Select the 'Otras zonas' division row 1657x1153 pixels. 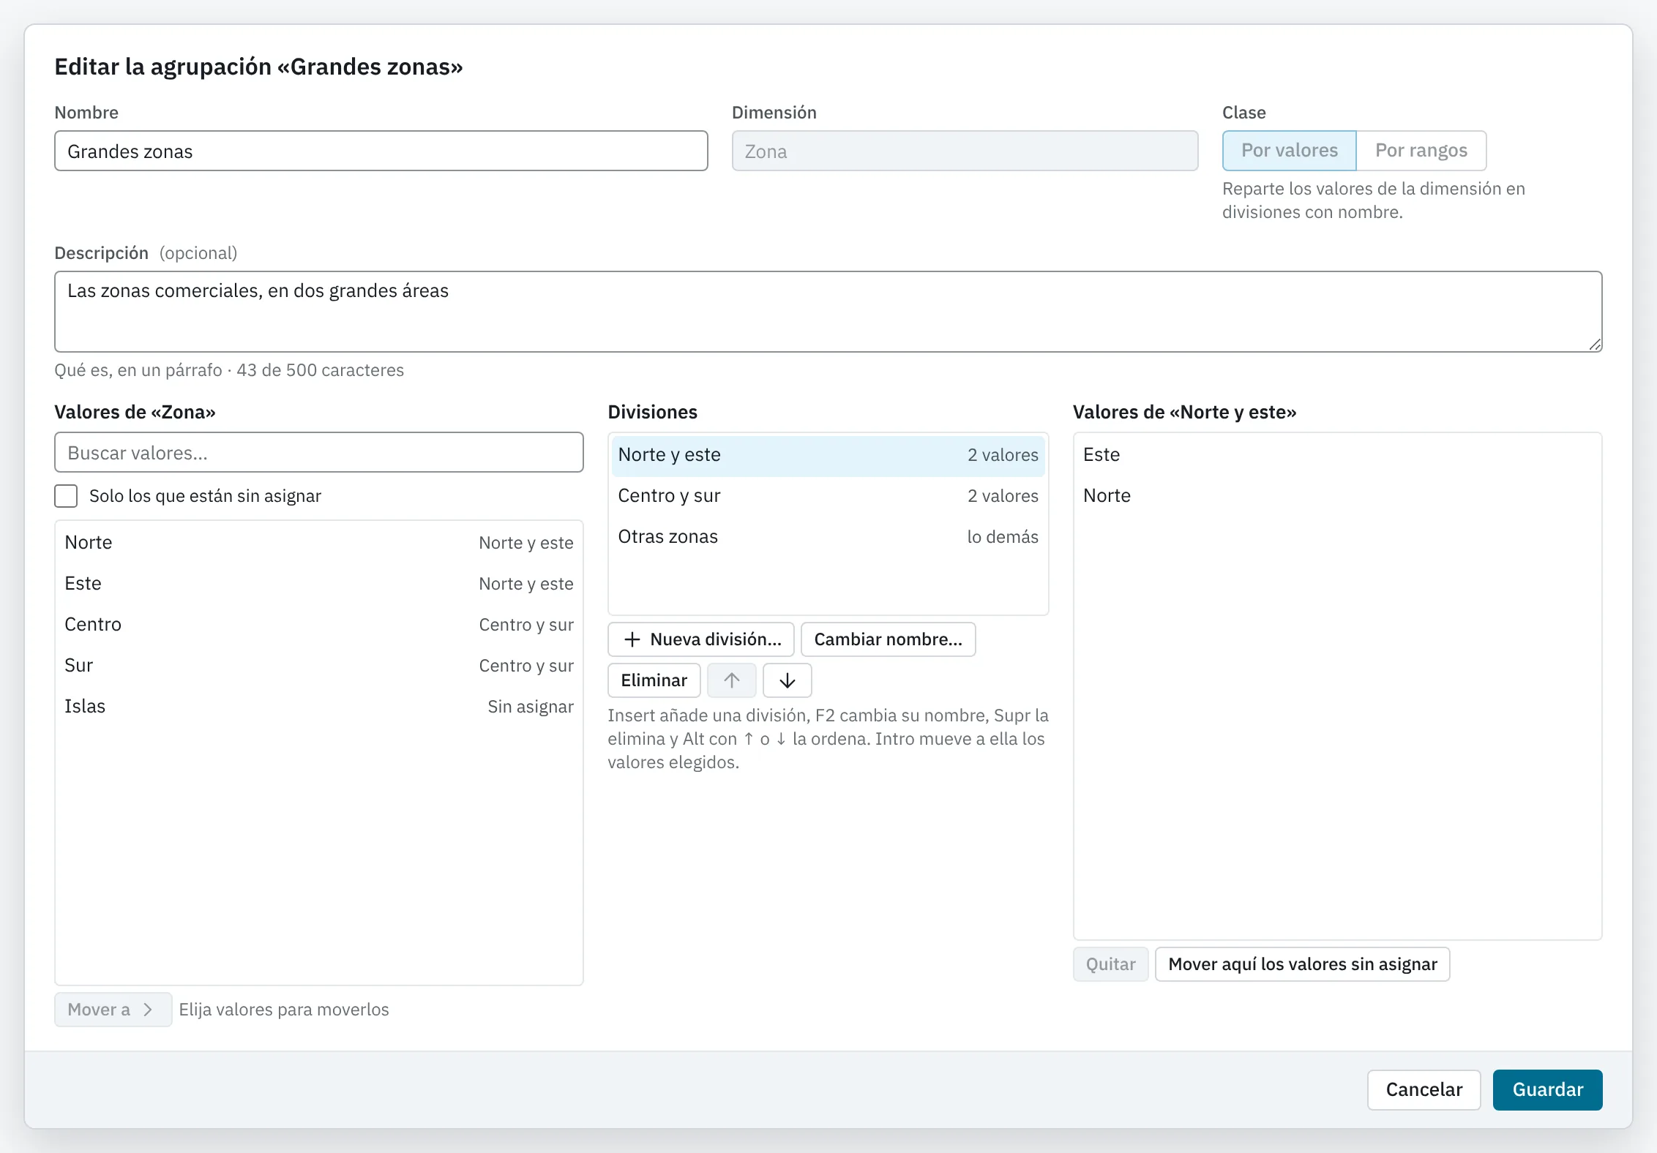[828, 537]
